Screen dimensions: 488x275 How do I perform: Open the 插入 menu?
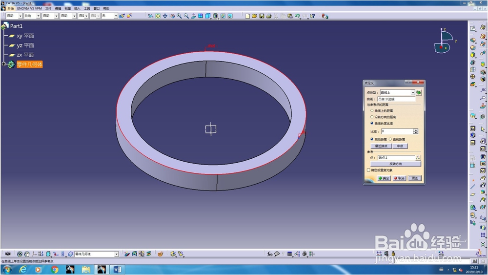77,8
